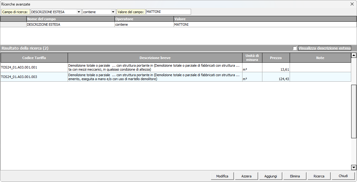Open the Campo di ricerca dropdown
The height and width of the screenshot is (182, 357).
(x=79, y=12)
